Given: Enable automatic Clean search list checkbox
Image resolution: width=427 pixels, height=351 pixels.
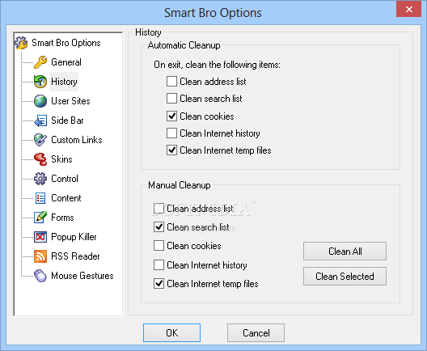Looking at the screenshot, I should pos(171,99).
